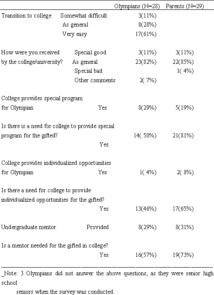Click 'College provides special program' question text

(x=42, y=98)
